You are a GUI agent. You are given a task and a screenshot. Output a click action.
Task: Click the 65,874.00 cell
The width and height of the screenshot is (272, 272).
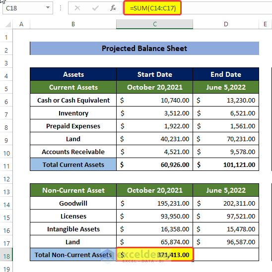tap(154, 242)
